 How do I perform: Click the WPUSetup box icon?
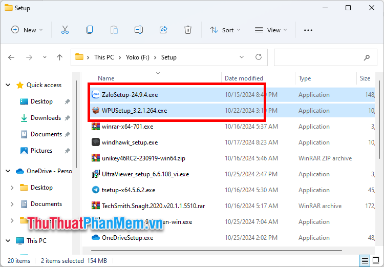coord(96,111)
